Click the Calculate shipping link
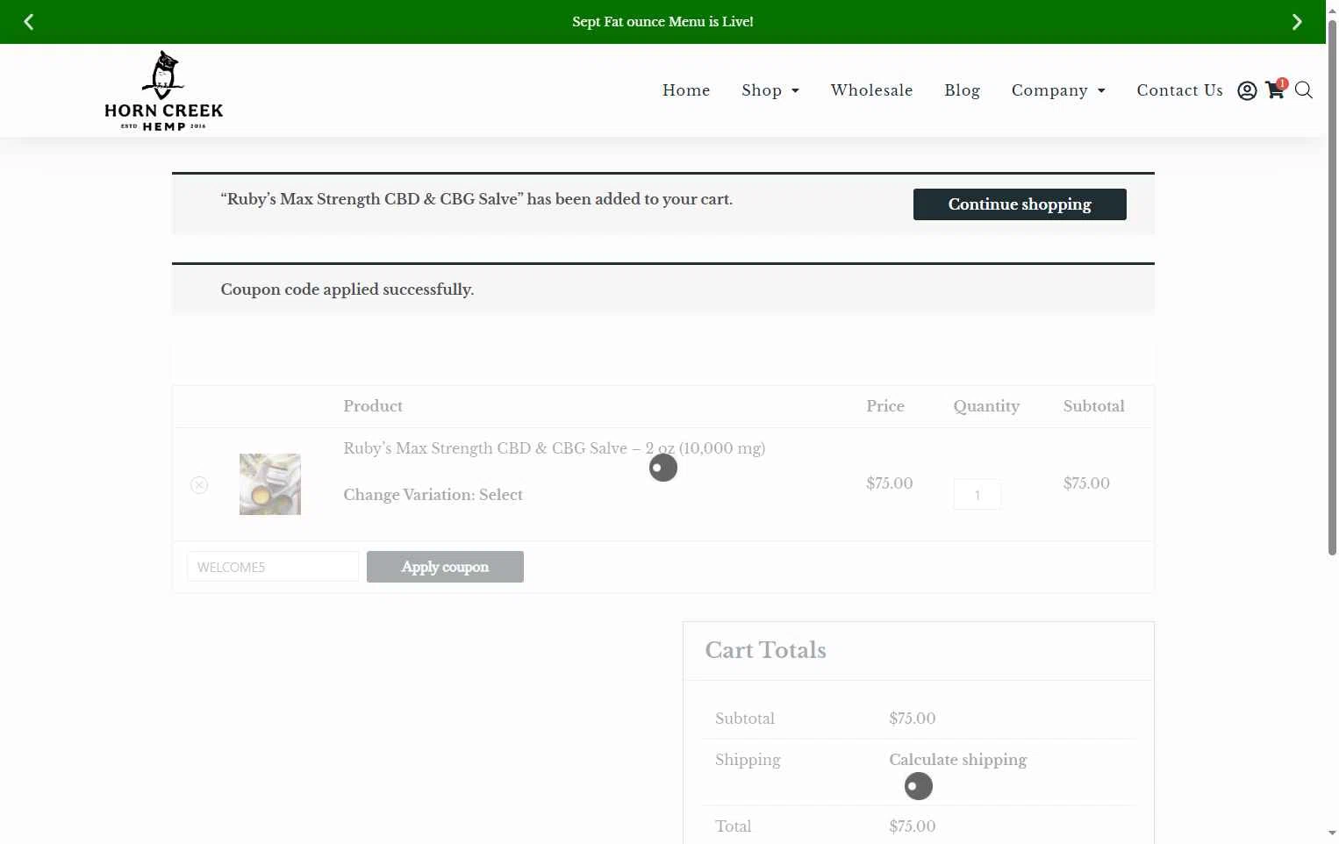The image size is (1339, 844). (x=957, y=760)
